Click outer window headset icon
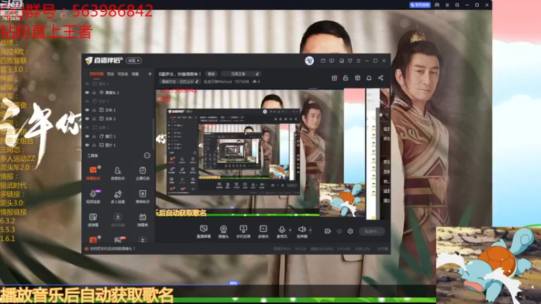The image size is (541, 304). [x=437, y=5]
